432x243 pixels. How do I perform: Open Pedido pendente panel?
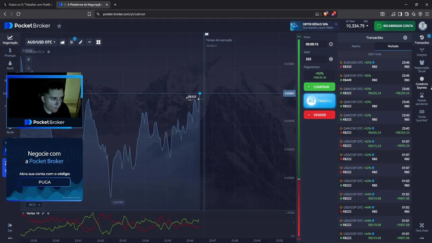(x=422, y=99)
